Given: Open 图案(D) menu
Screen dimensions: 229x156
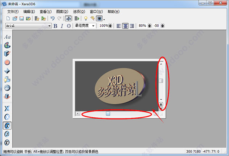Looking at the screenshot, I should click(x=62, y=12).
